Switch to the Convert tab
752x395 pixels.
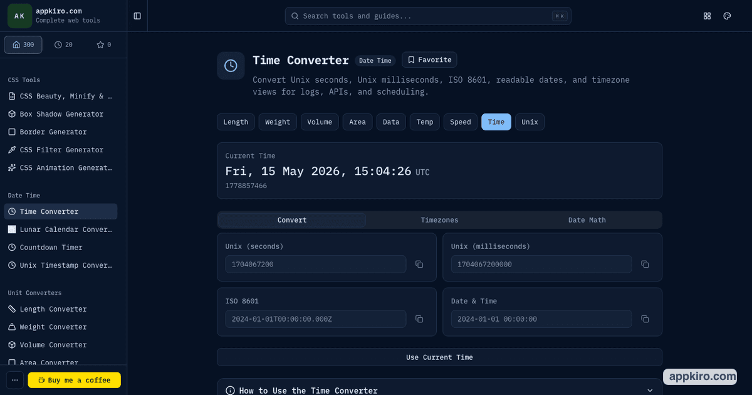292,220
